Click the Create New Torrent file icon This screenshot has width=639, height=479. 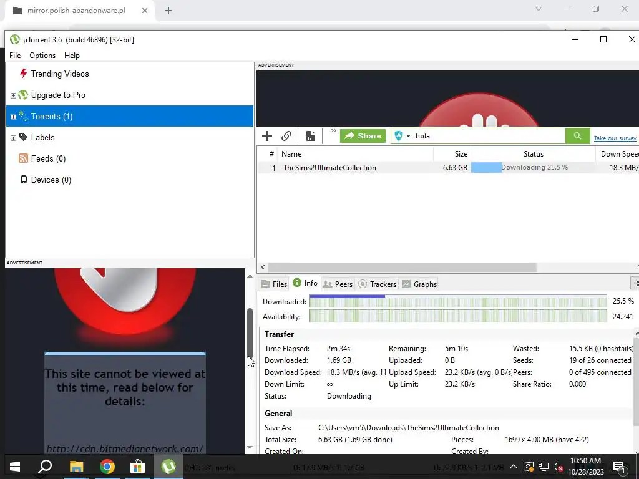(x=311, y=136)
